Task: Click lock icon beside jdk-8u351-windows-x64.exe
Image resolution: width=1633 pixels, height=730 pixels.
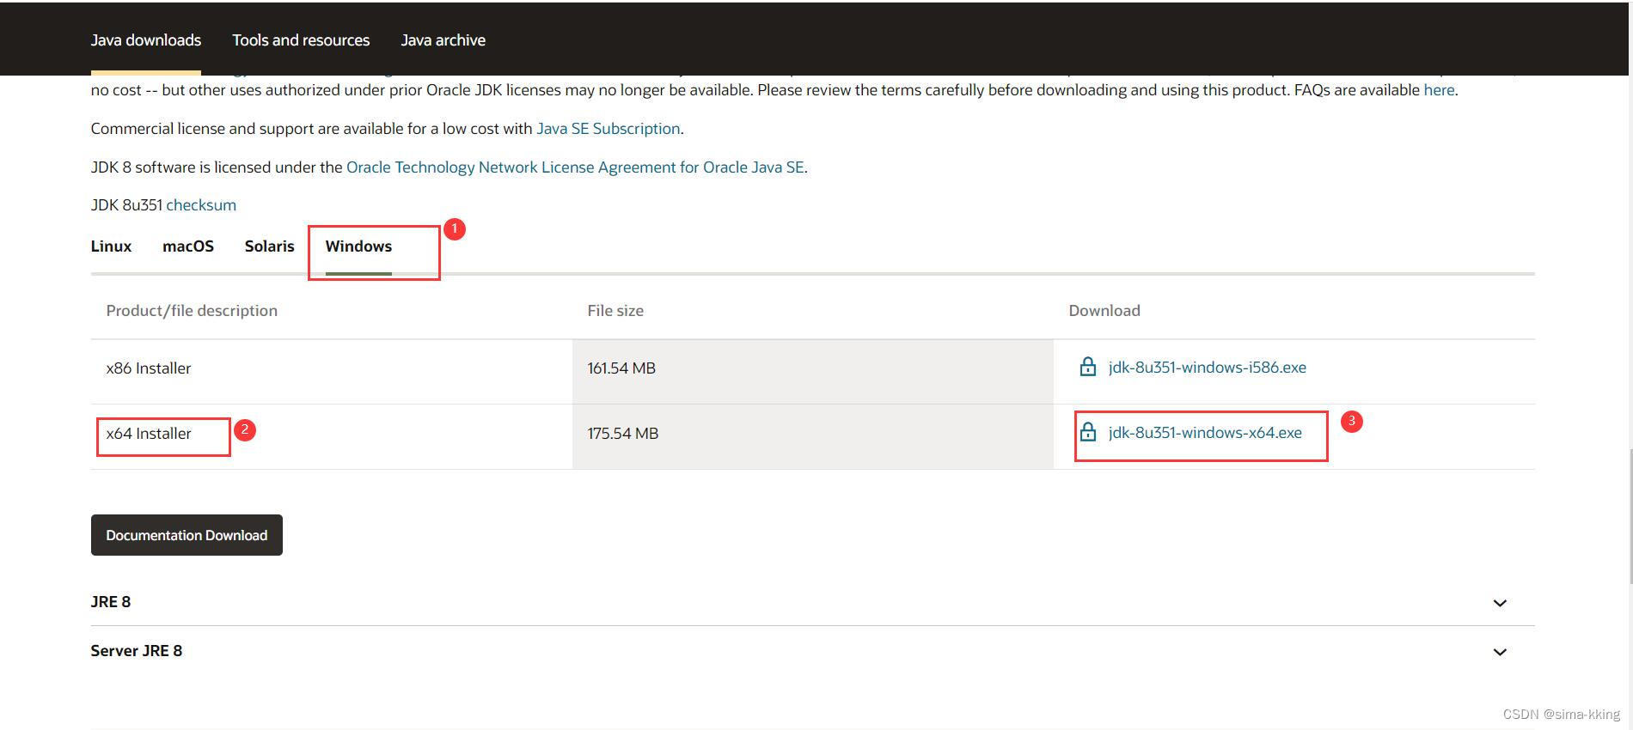Action: click(x=1087, y=432)
